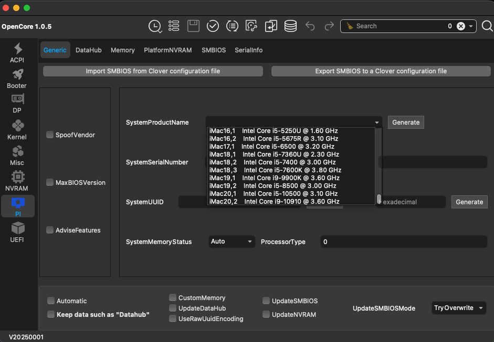Select the PI PlatformInfo section
Viewport: 494px width, 342px height.
(18, 206)
